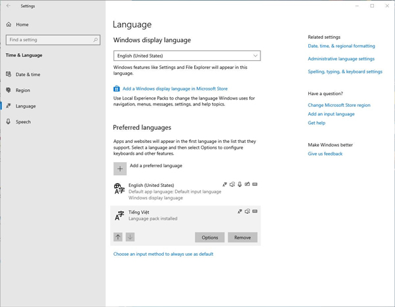Viewport: 395px width, 307px height.
Task: Click the search magnifier icon
Action: click(96, 40)
